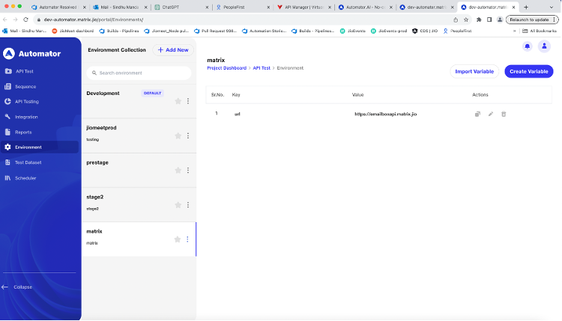
Task: Open new browser tab plus button
Action: 526,7
